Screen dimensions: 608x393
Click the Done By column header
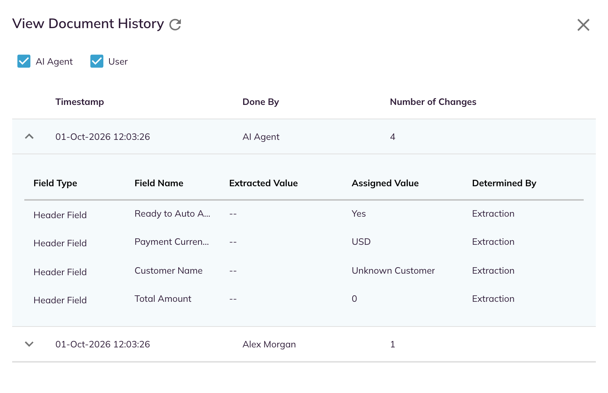pos(261,102)
